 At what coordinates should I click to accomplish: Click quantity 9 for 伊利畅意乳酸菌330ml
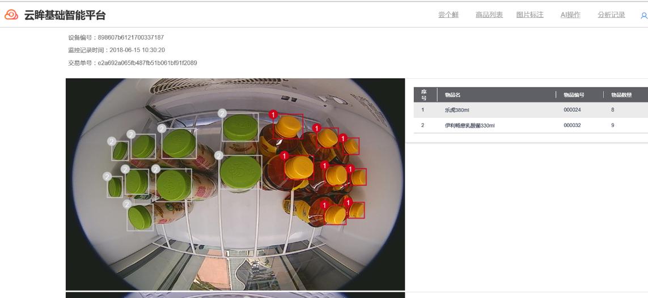[x=612, y=125]
